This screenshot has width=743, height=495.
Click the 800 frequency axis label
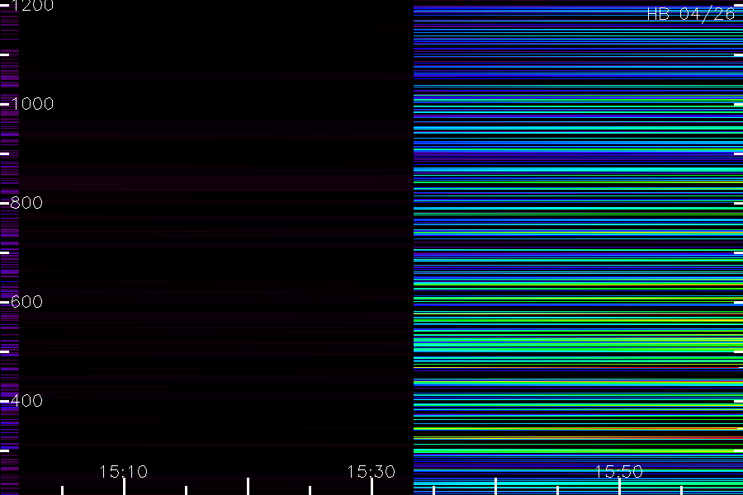[x=26, y=203]
